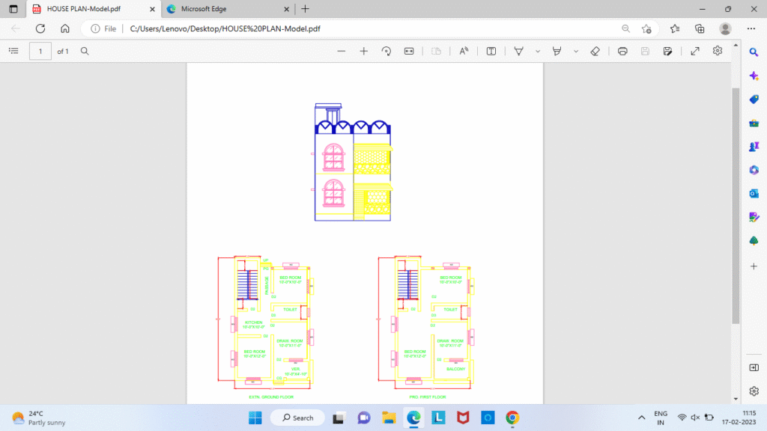The width and height of the screenshot is (767, 431).
Task: Click the Save as icon
Action: pos(667,51)
